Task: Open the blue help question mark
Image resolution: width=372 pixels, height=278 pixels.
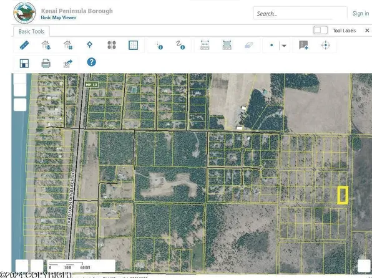Action: pyautogui.click(x=91, y=62)
